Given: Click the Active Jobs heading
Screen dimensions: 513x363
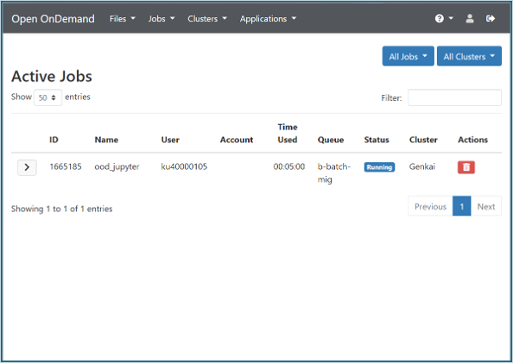Looking at the screenshot, I should [x=52, y=76].
